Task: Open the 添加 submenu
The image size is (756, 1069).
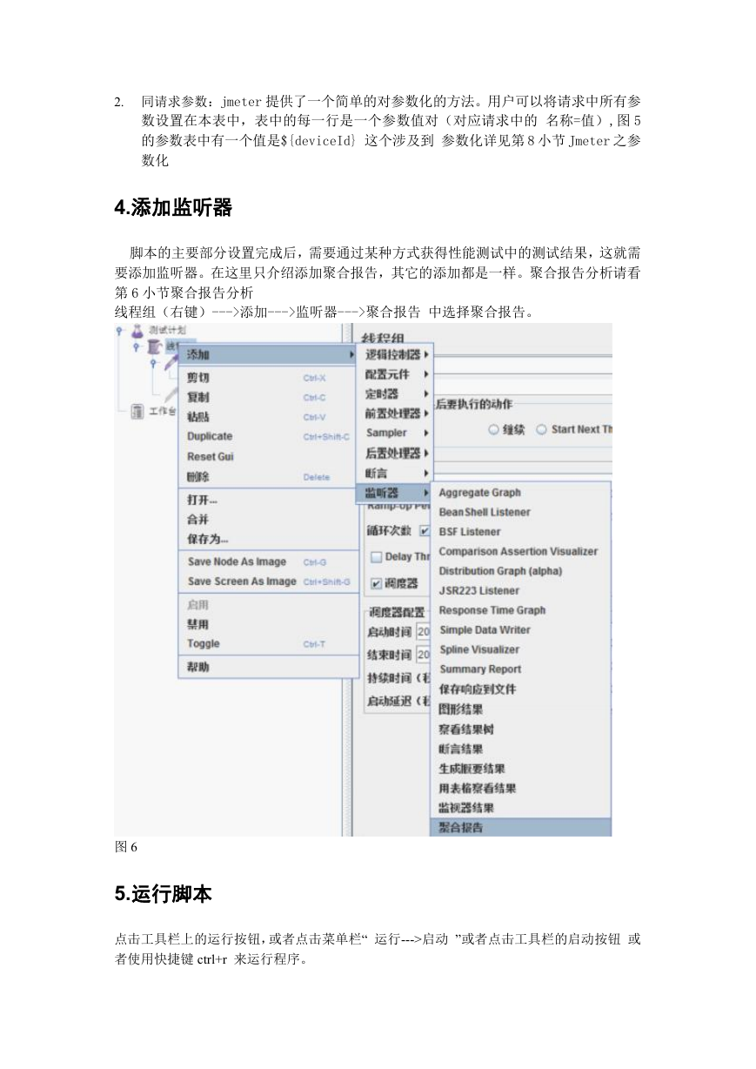Action: (268, 355)
